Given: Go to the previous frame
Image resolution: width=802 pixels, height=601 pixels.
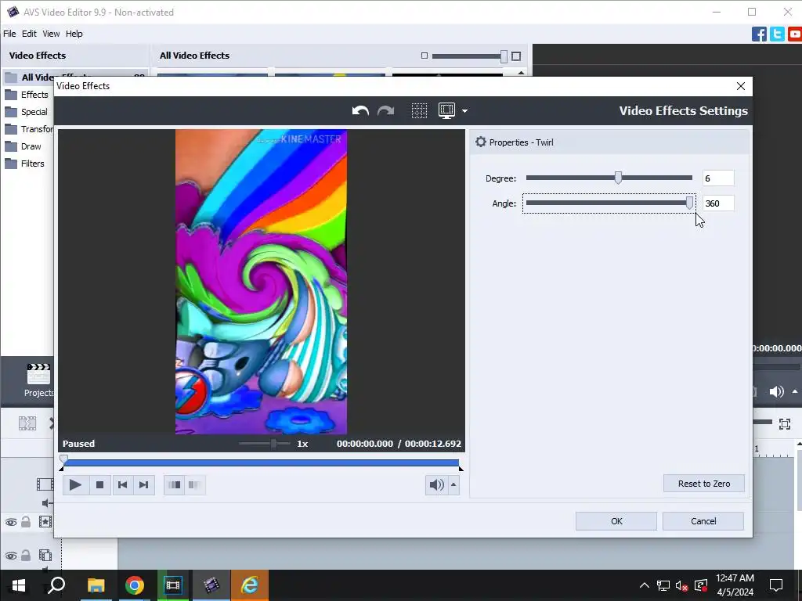Looking at the screenshot, I should pos(122,485).
